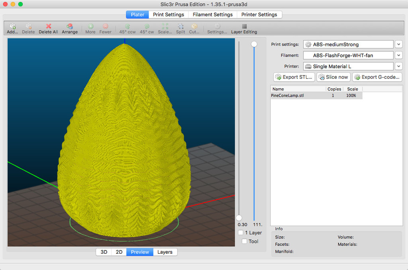The image size is (408, 270).
Task: Click the Slice now button
Action: pyautogui.click(x=333, y=77)
